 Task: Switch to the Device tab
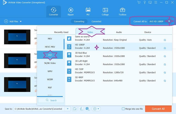148,32
